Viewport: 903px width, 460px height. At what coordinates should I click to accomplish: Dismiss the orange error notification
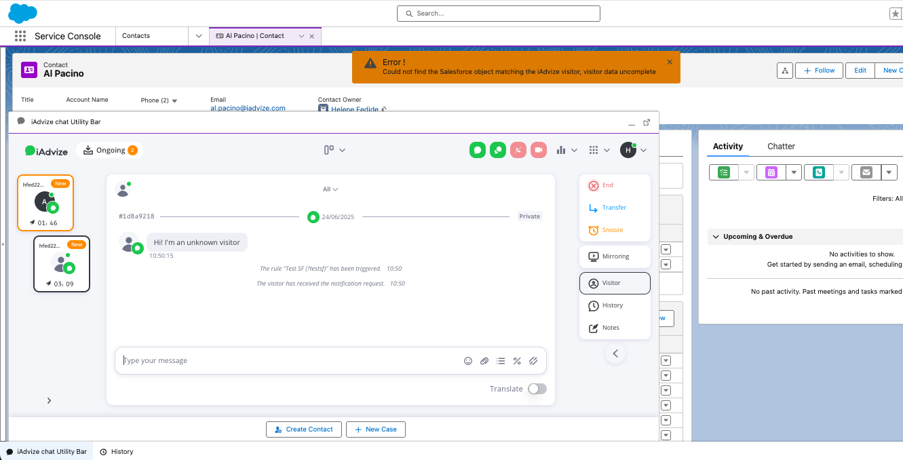670,62
